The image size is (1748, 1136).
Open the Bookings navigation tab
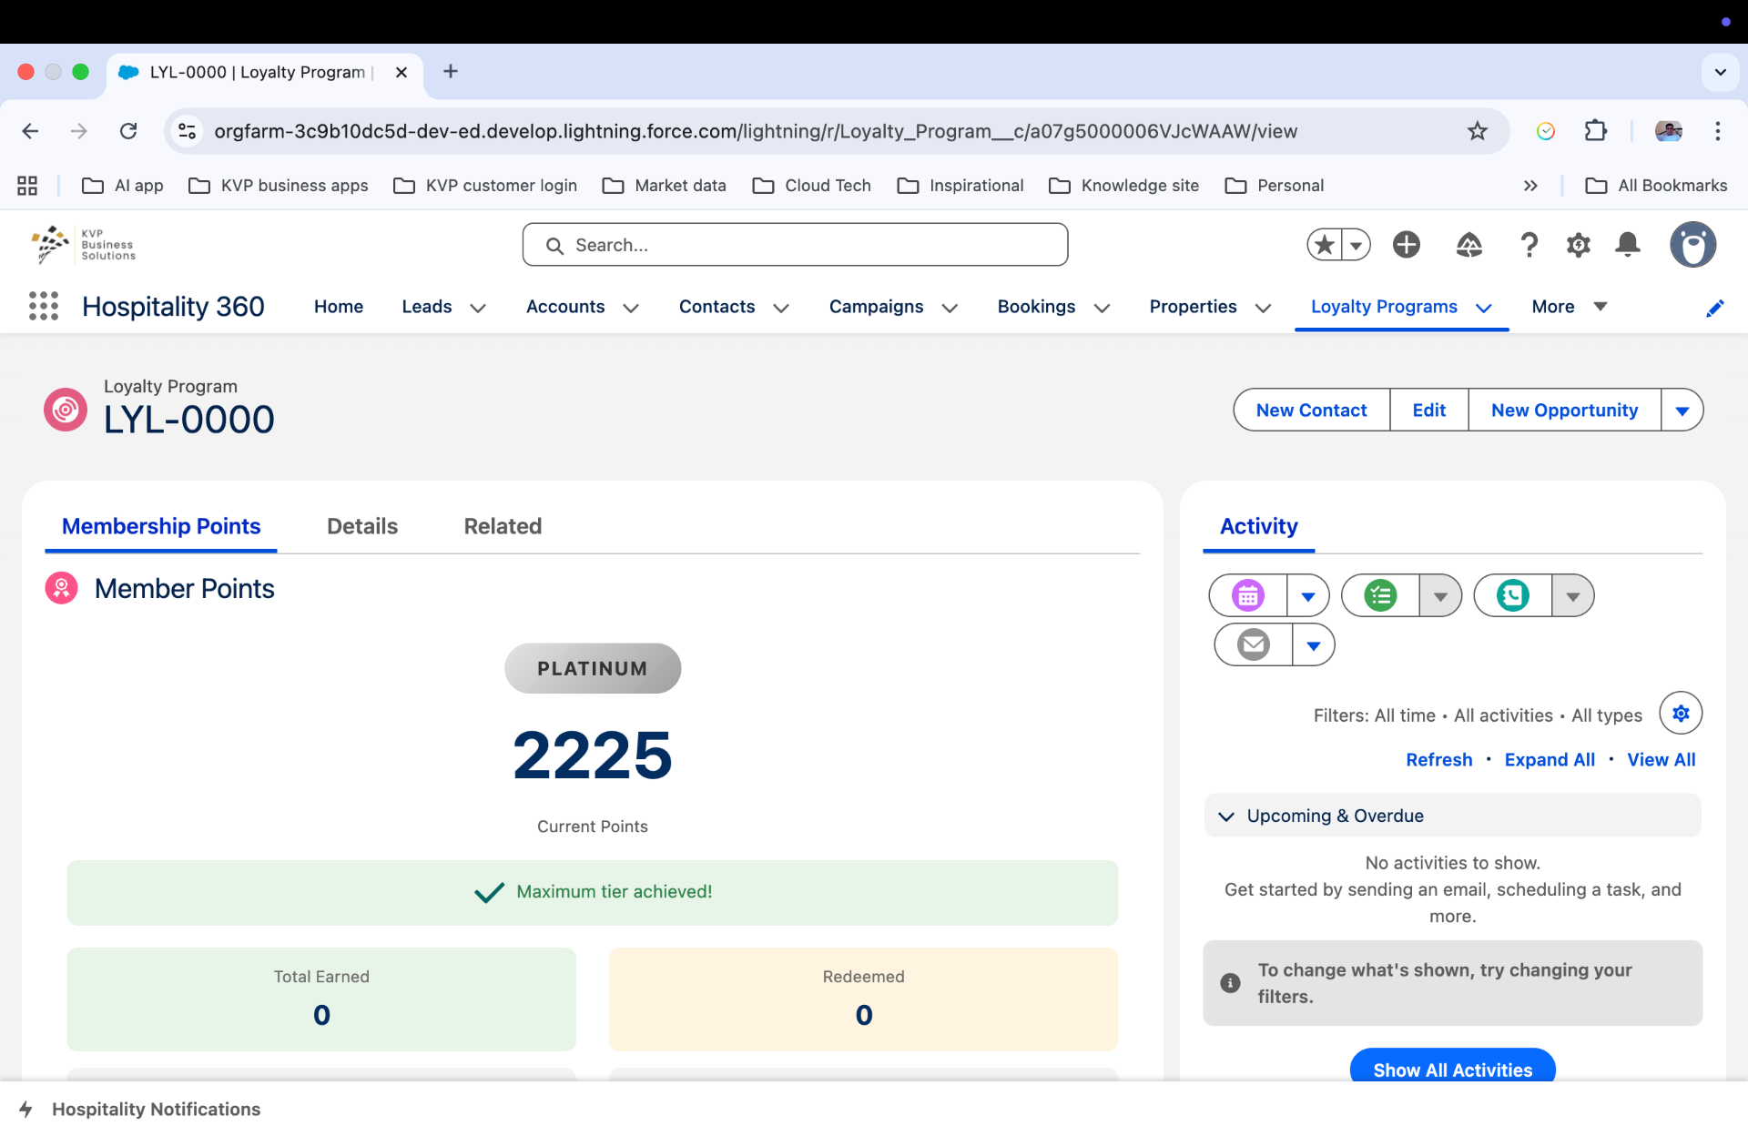pos(1036,307)
